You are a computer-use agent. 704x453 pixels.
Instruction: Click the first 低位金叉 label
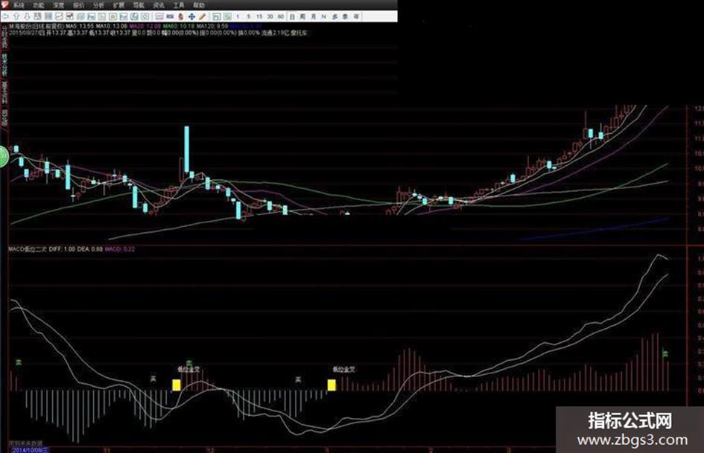(x=188, y=370)
